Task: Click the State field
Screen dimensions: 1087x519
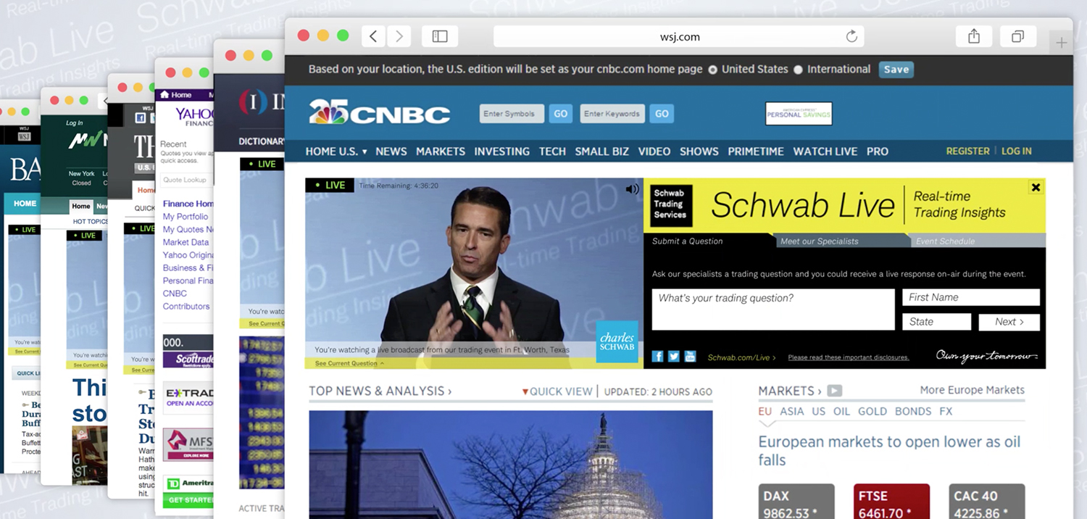Action: click(936, 322)
